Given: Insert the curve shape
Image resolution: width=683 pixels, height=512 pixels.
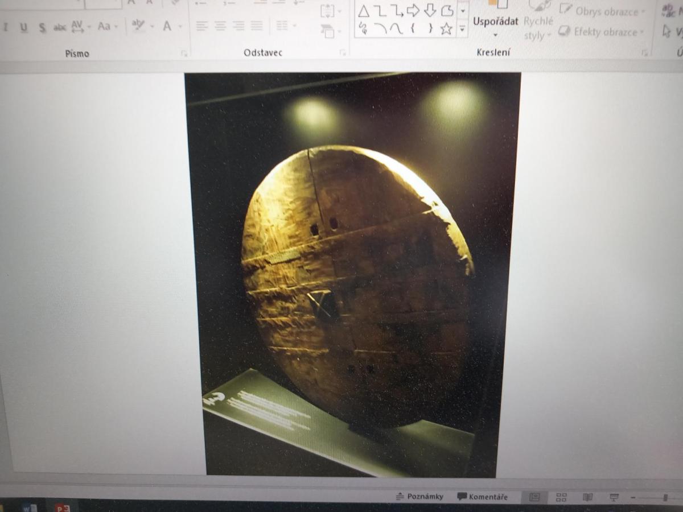Looking at the screenshot, I should tap(397, 28).
